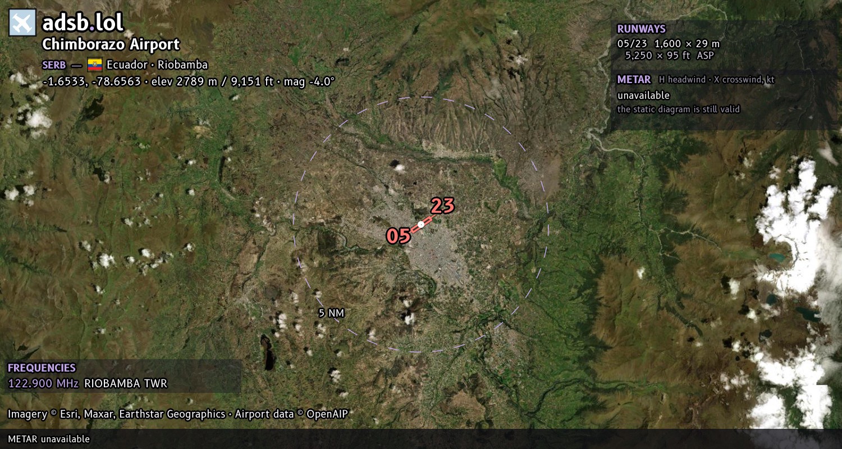Select the coordinates -1.6533, -78.6563 text
Viewport: 842px width, 449px height.
click(x=91, y=81)
